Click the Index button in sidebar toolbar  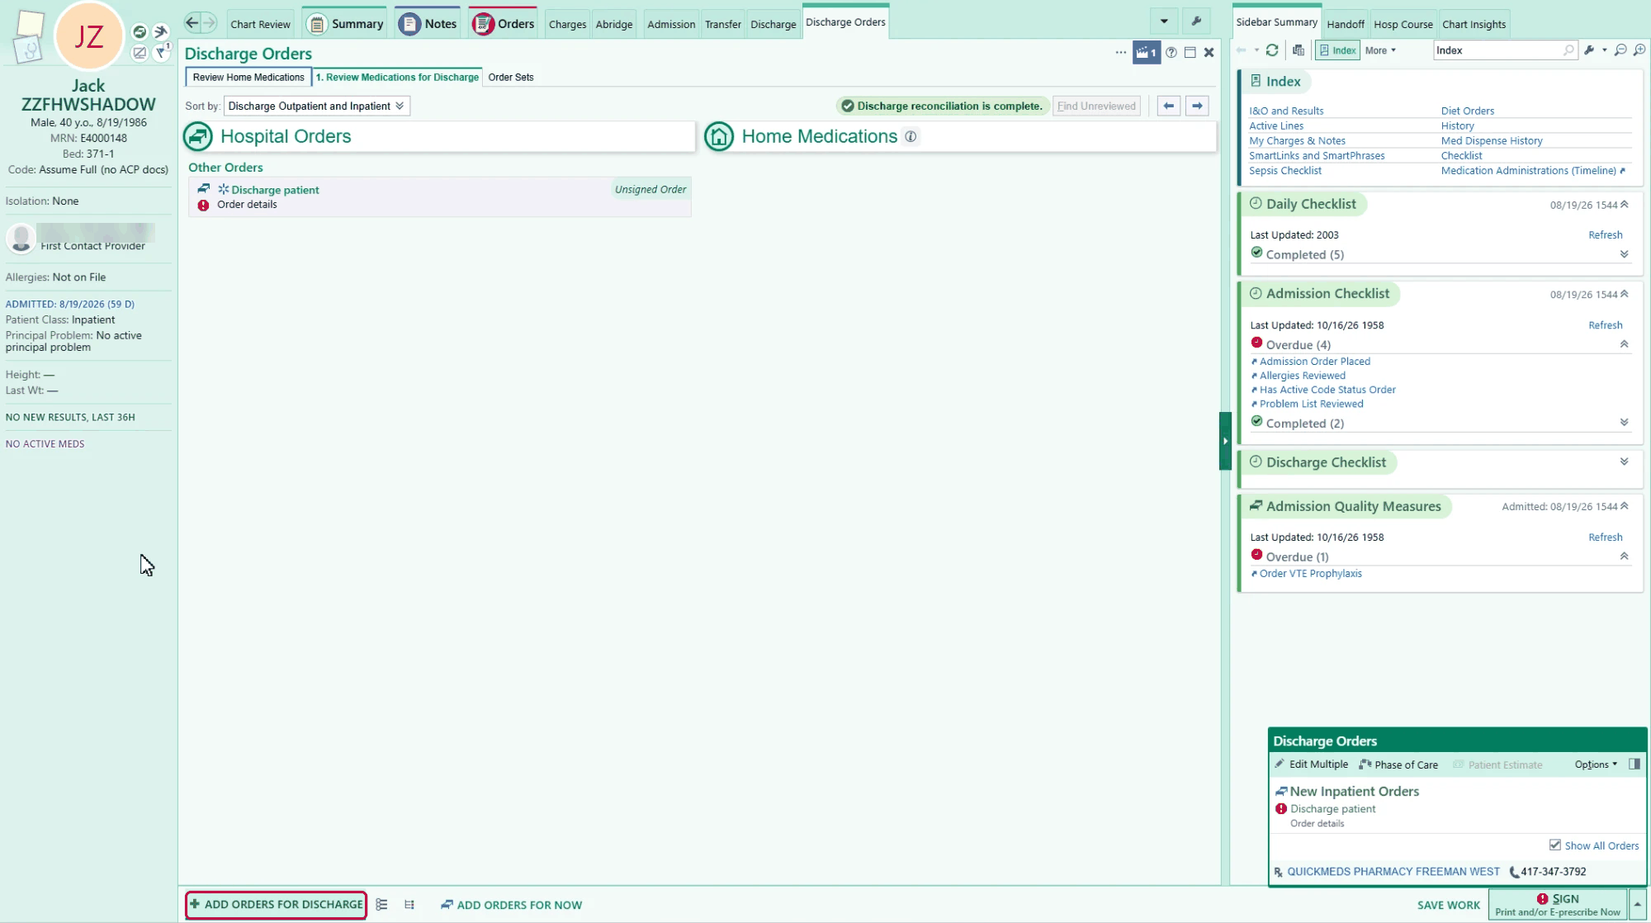pos(1337,50)
